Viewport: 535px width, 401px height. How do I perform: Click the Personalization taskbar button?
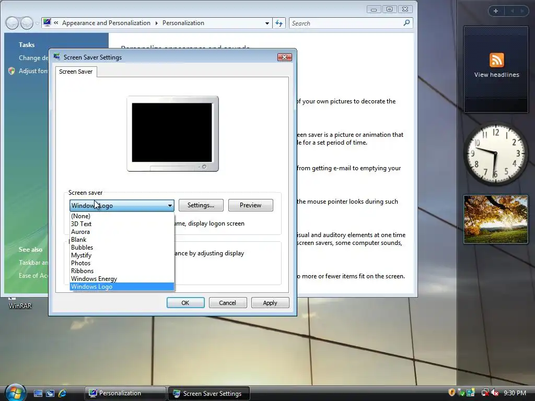coord(125,393)
